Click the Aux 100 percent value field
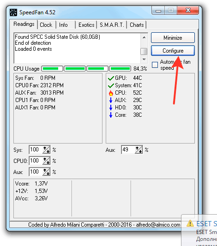This screenshot has width=217, height=246. point(36,172)
